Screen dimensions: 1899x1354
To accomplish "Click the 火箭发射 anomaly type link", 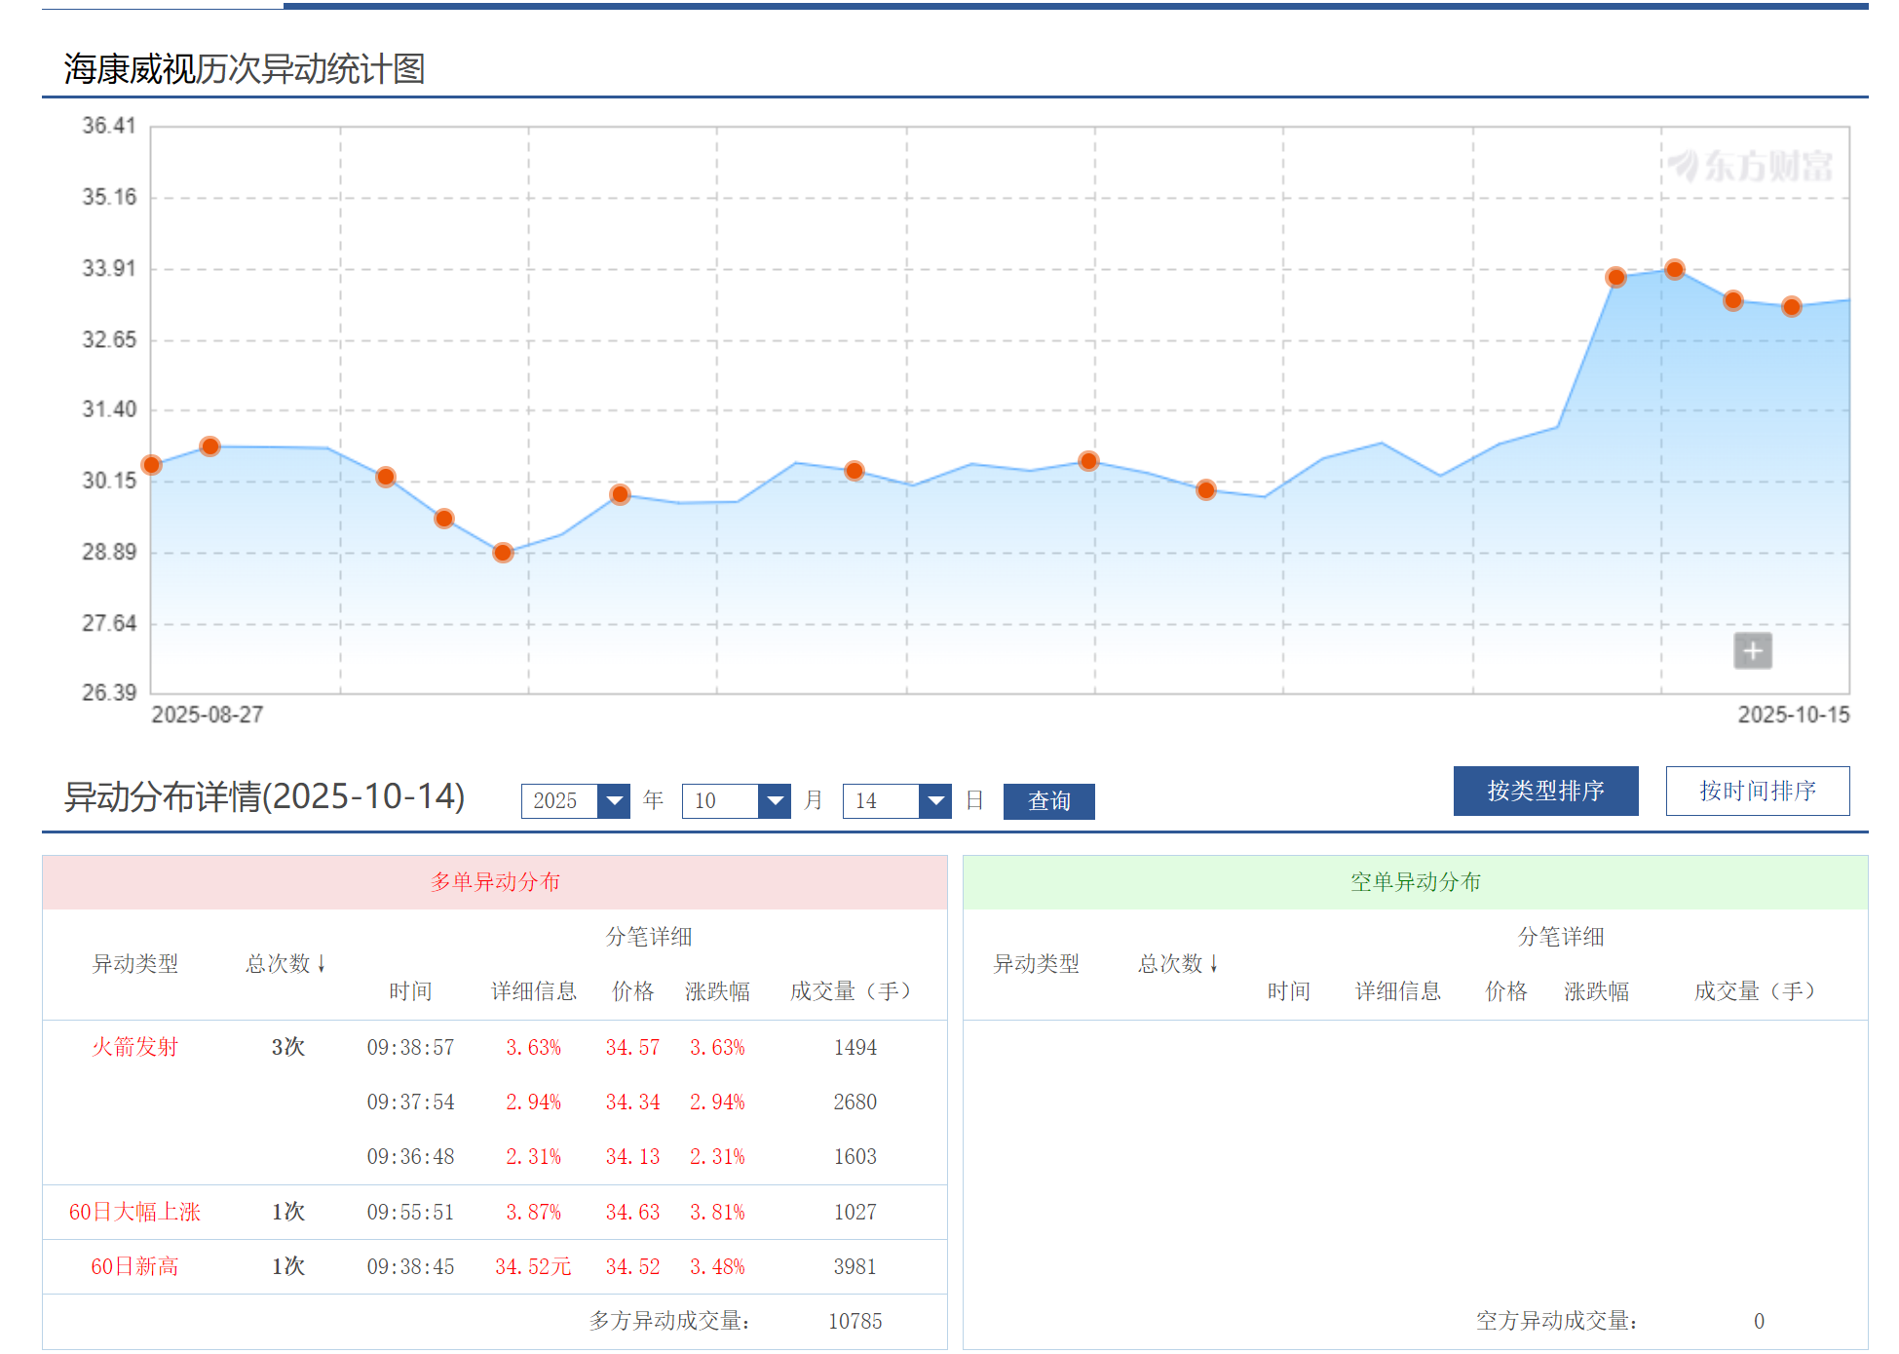I will pos(134,1047).
